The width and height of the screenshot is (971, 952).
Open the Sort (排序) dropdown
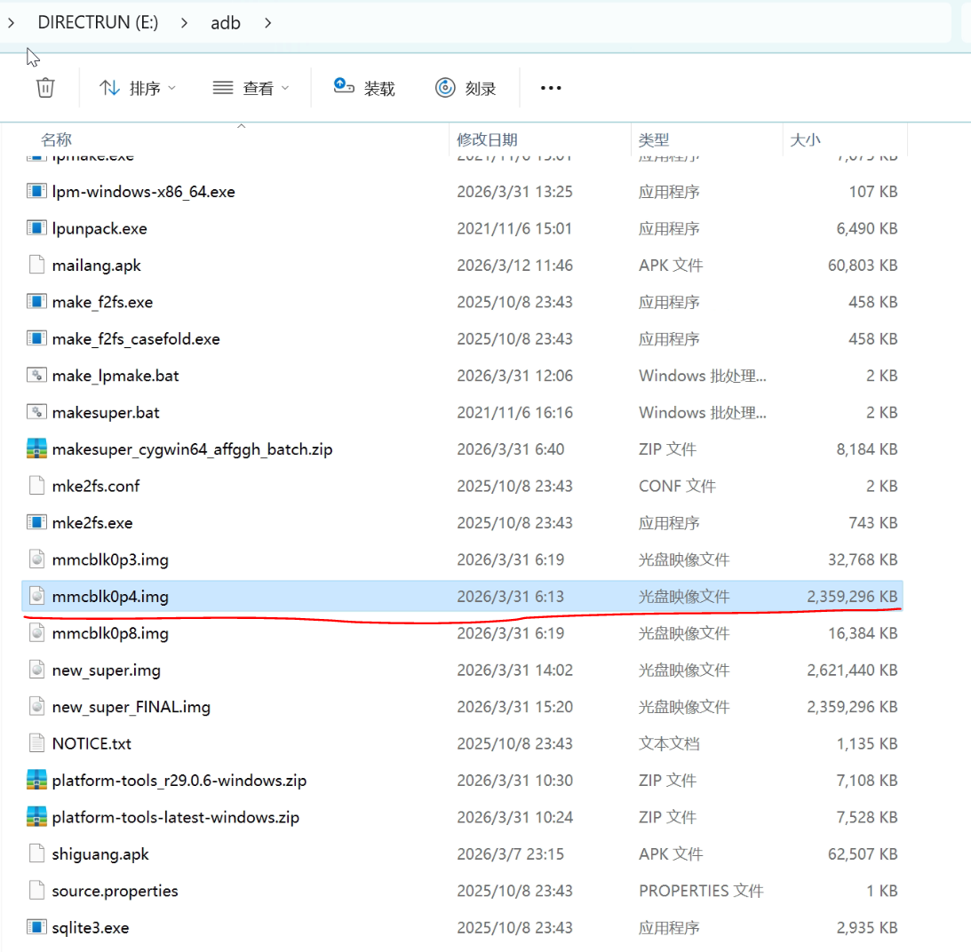click(138, 88)
